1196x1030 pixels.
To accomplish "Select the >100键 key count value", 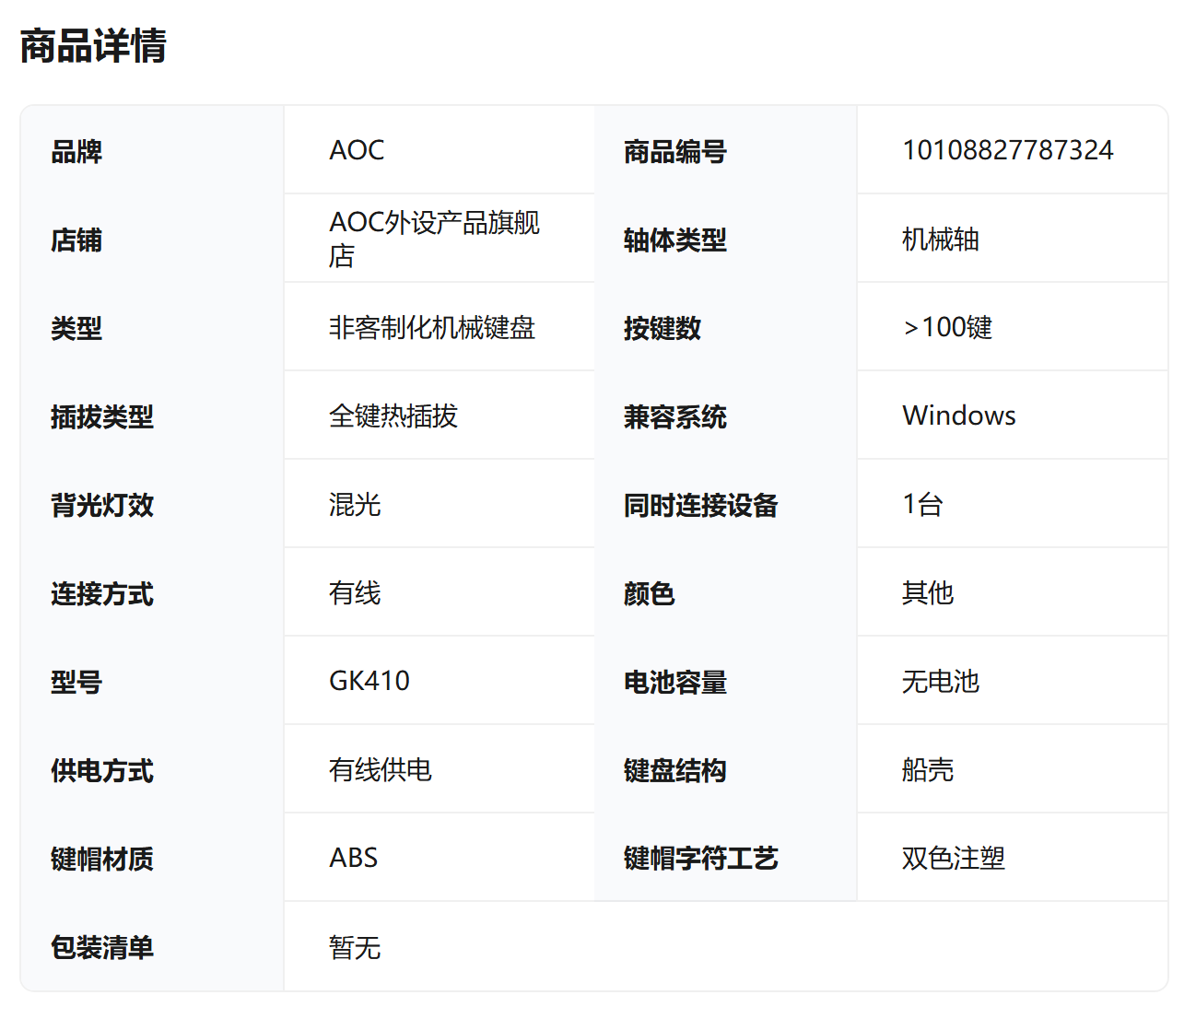I will tap(947, 328).
